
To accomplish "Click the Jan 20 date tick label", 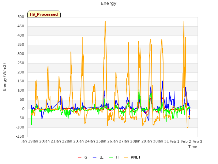I will tap(38, 141).
